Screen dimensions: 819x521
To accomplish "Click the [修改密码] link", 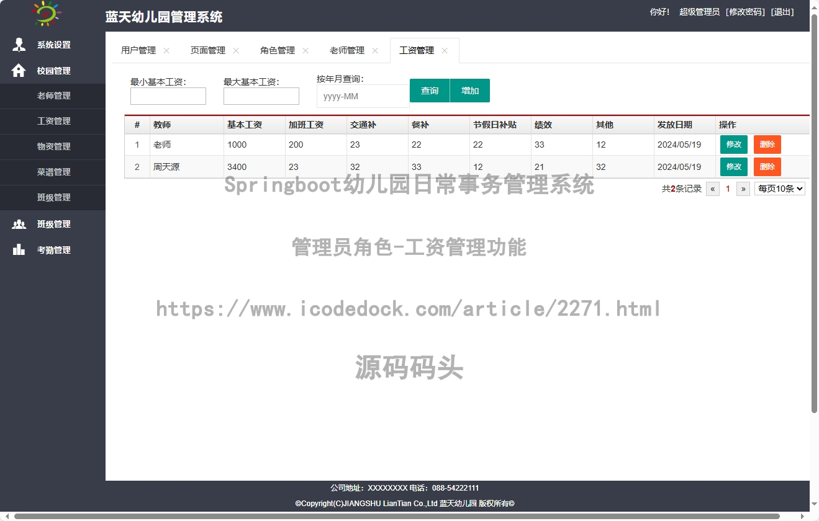I will click(745, 12).
